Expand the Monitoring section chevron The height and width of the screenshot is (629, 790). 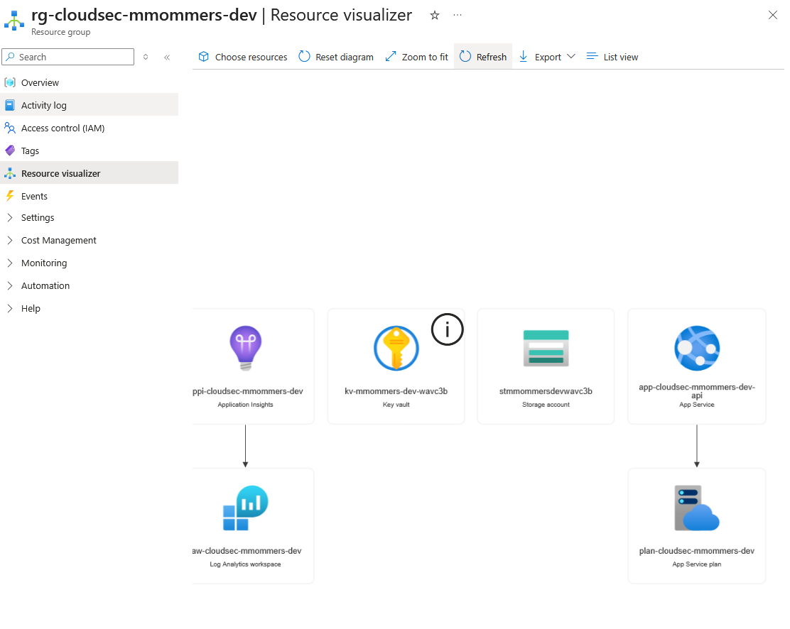click(x=10, y=263)
